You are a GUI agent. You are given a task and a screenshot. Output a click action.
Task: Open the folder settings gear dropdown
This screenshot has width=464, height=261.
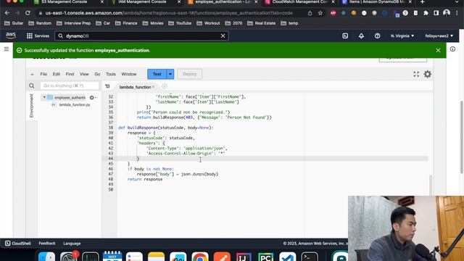coord(93,97)
